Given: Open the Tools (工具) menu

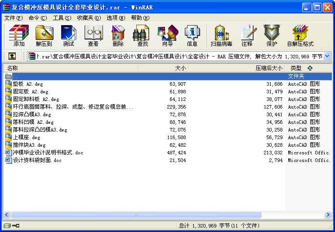Looking at the screenshot, I should [x=62, y=18].
